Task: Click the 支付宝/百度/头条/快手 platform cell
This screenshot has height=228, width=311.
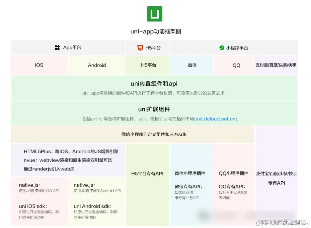Action: pyautogui.click(x=276, y=65)
